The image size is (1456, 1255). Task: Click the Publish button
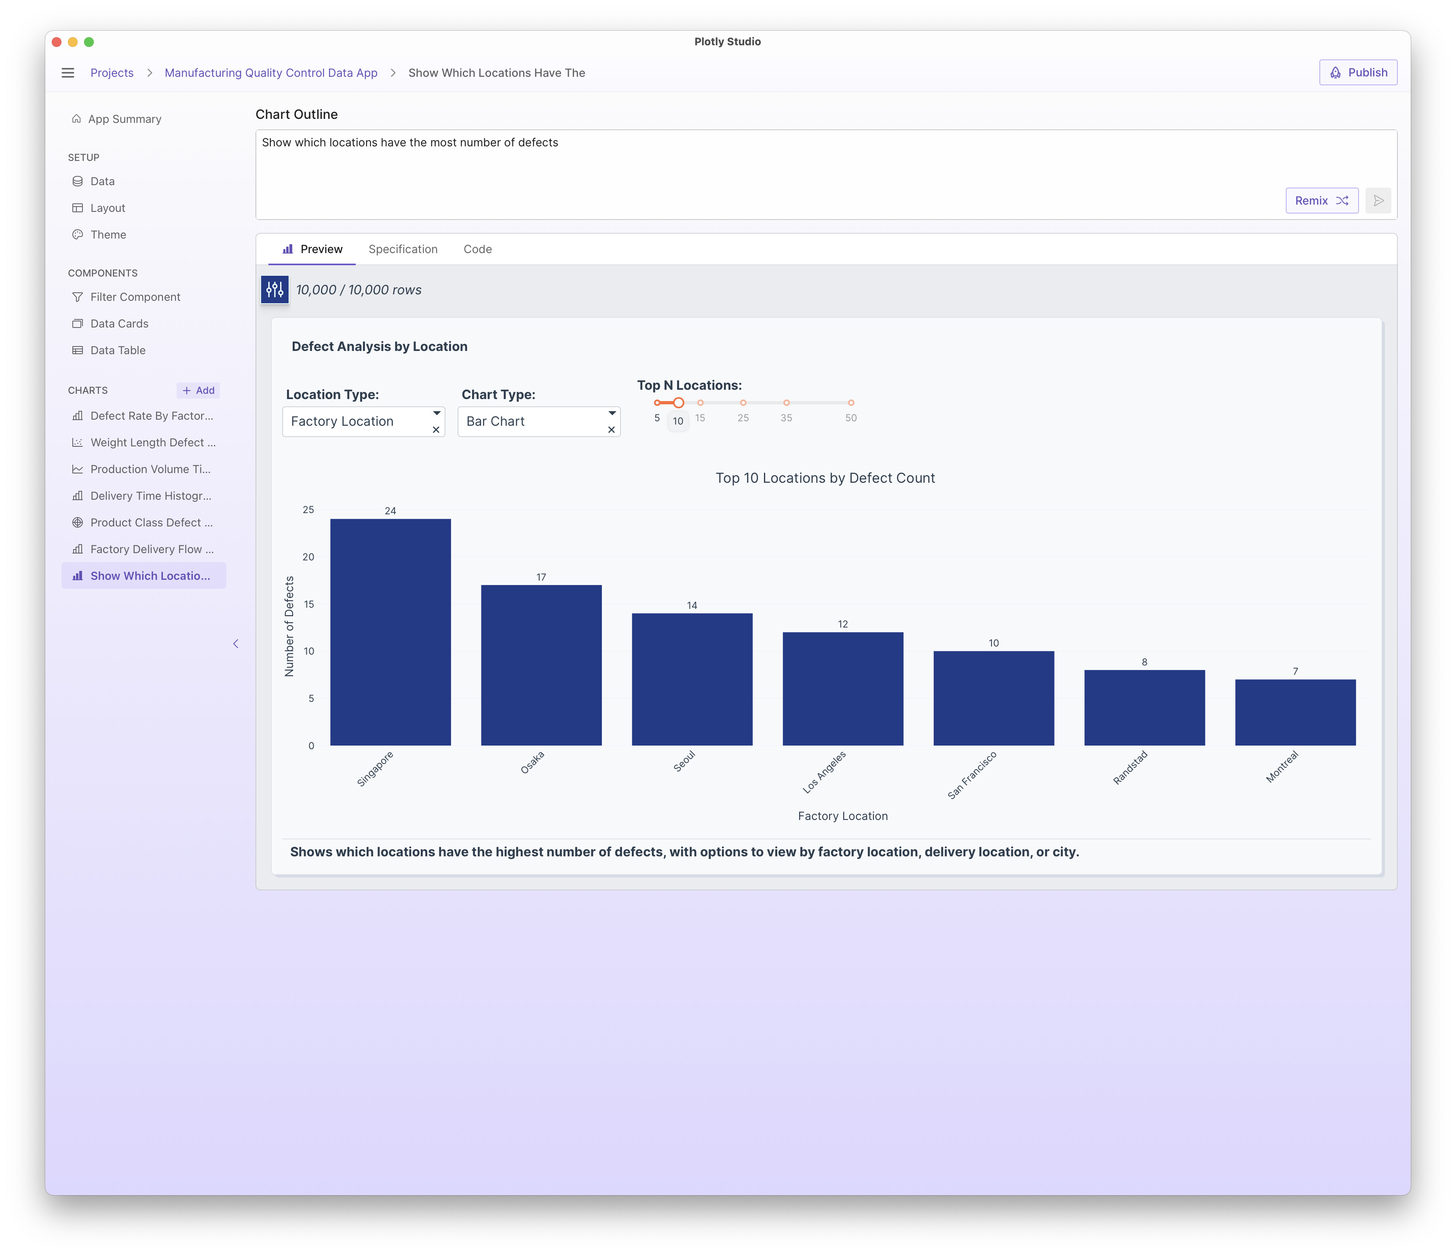1358,73
